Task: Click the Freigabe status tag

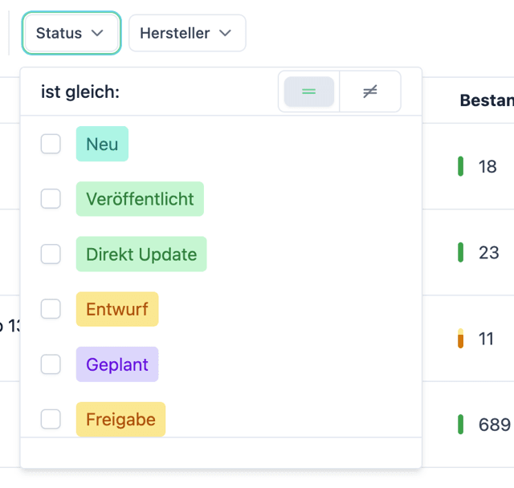Action: pyautogui.click(x=121, y=419)
